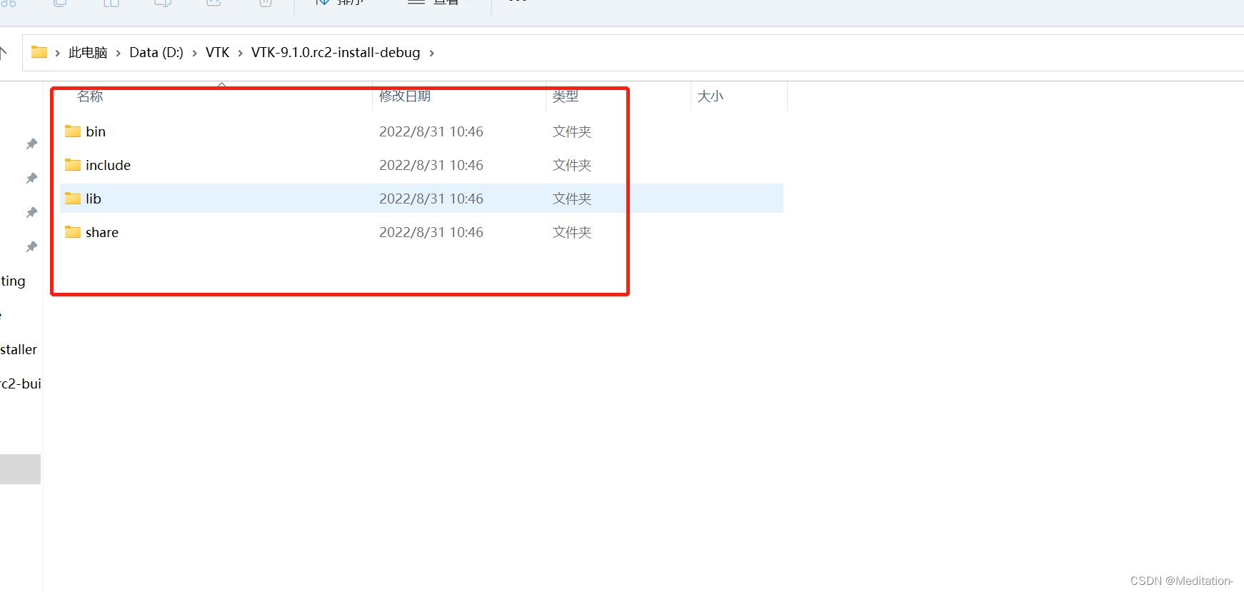This screenshot has width=1244, height=592.
Task: Click the folder icon in the address bar
Action: [39, 52]
